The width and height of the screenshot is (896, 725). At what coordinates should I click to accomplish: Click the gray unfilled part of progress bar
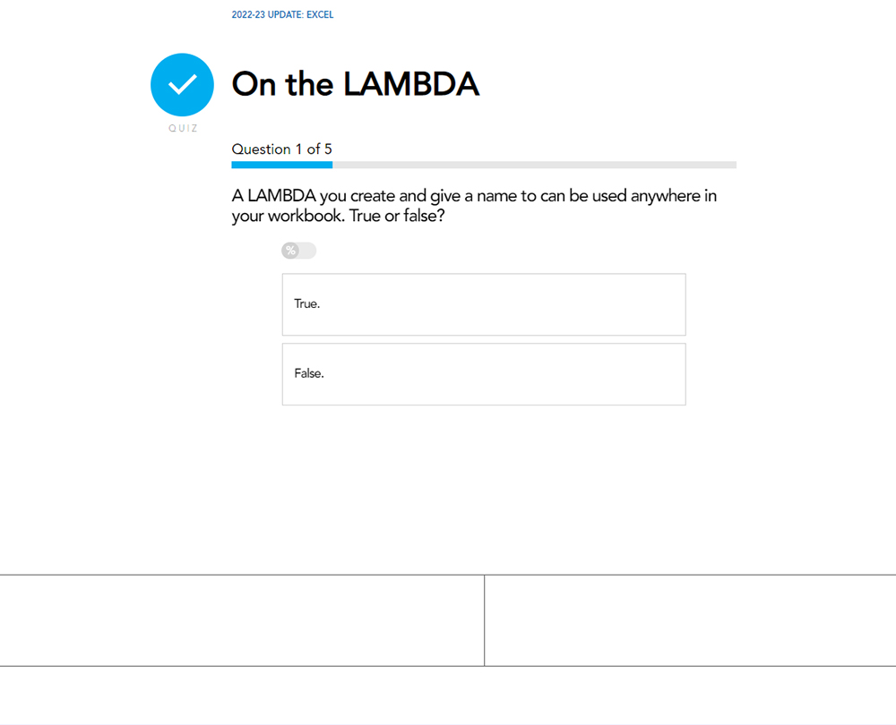click(534, 165)
